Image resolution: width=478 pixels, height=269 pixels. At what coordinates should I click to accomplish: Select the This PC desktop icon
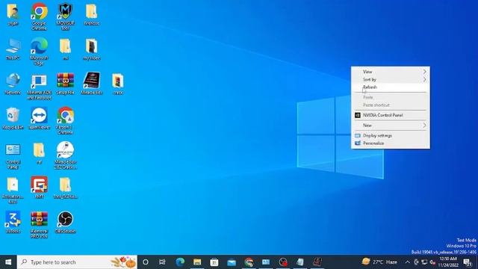coord(13,49)
